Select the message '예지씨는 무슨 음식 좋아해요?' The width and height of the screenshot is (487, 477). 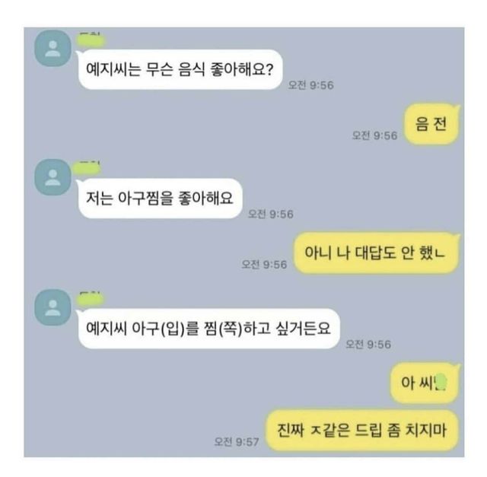180,69
